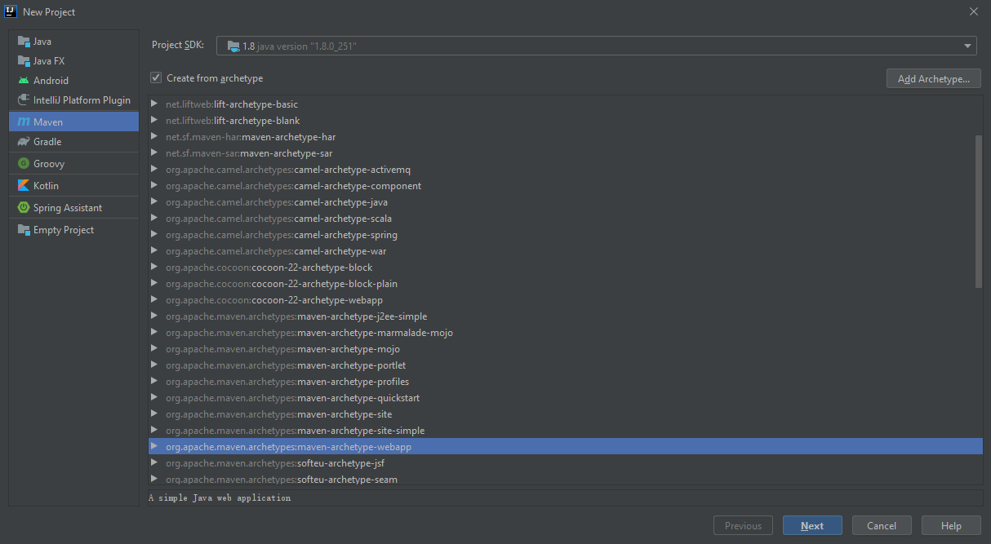This screenshot has width=991, height=544.
Task: Click the Add Archetype button
Action: click(x=933, y=78)
